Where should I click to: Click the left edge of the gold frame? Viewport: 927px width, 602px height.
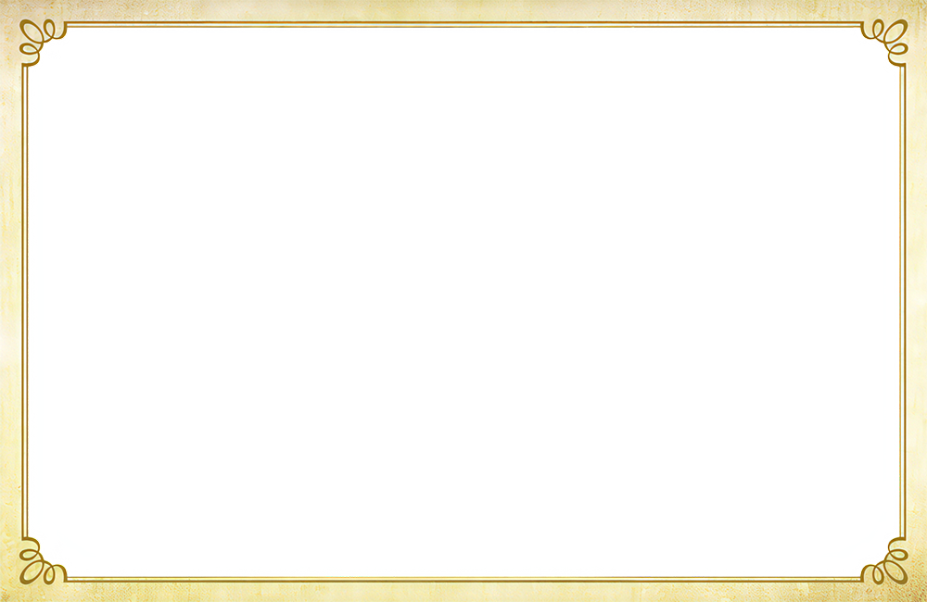point(24,301)
